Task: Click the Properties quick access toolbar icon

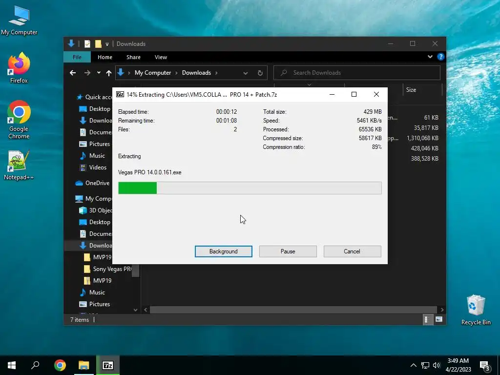Action: coord(87,43)
